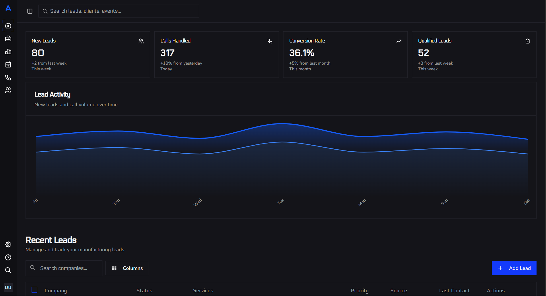The width and height of the screenshot is (546, 296).
Task: View Clients using the people sidebar icon
Action: pyautogui.click(x=8, y=90)
